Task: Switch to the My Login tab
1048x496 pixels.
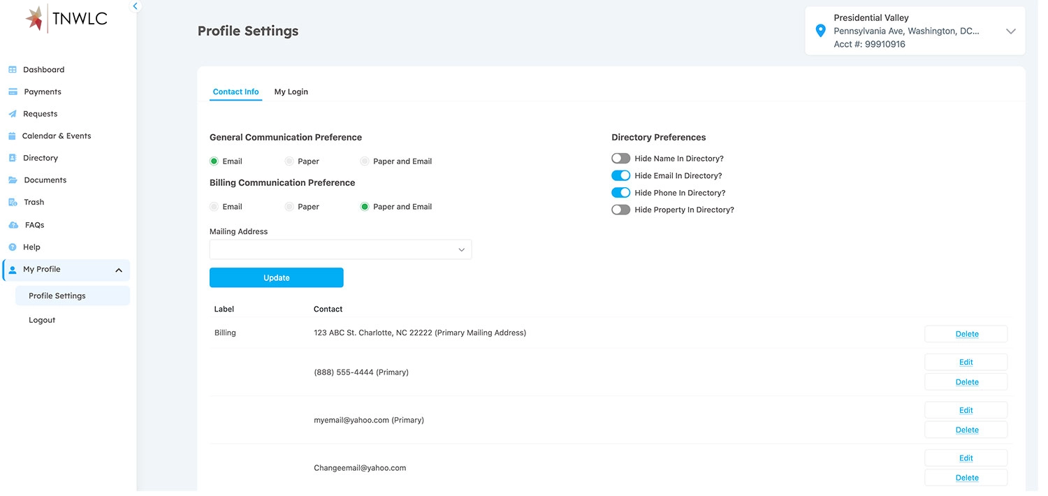Action: (x=291, y=92)
